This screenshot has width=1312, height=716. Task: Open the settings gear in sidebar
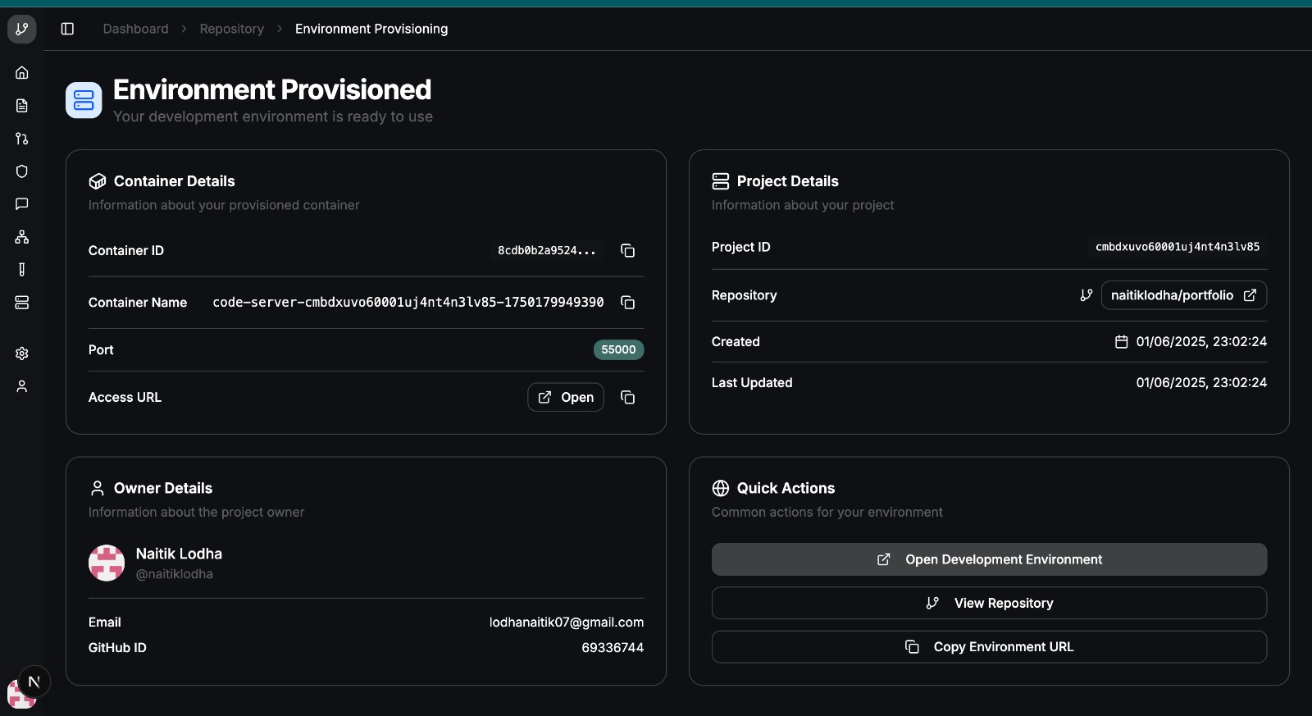point(22,353)
